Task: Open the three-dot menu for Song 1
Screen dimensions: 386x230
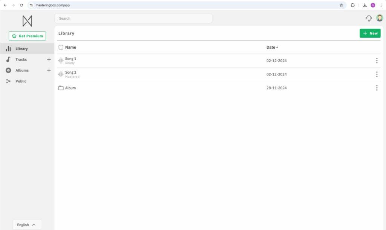Action: pyautogui.click(x=377, y=60)
